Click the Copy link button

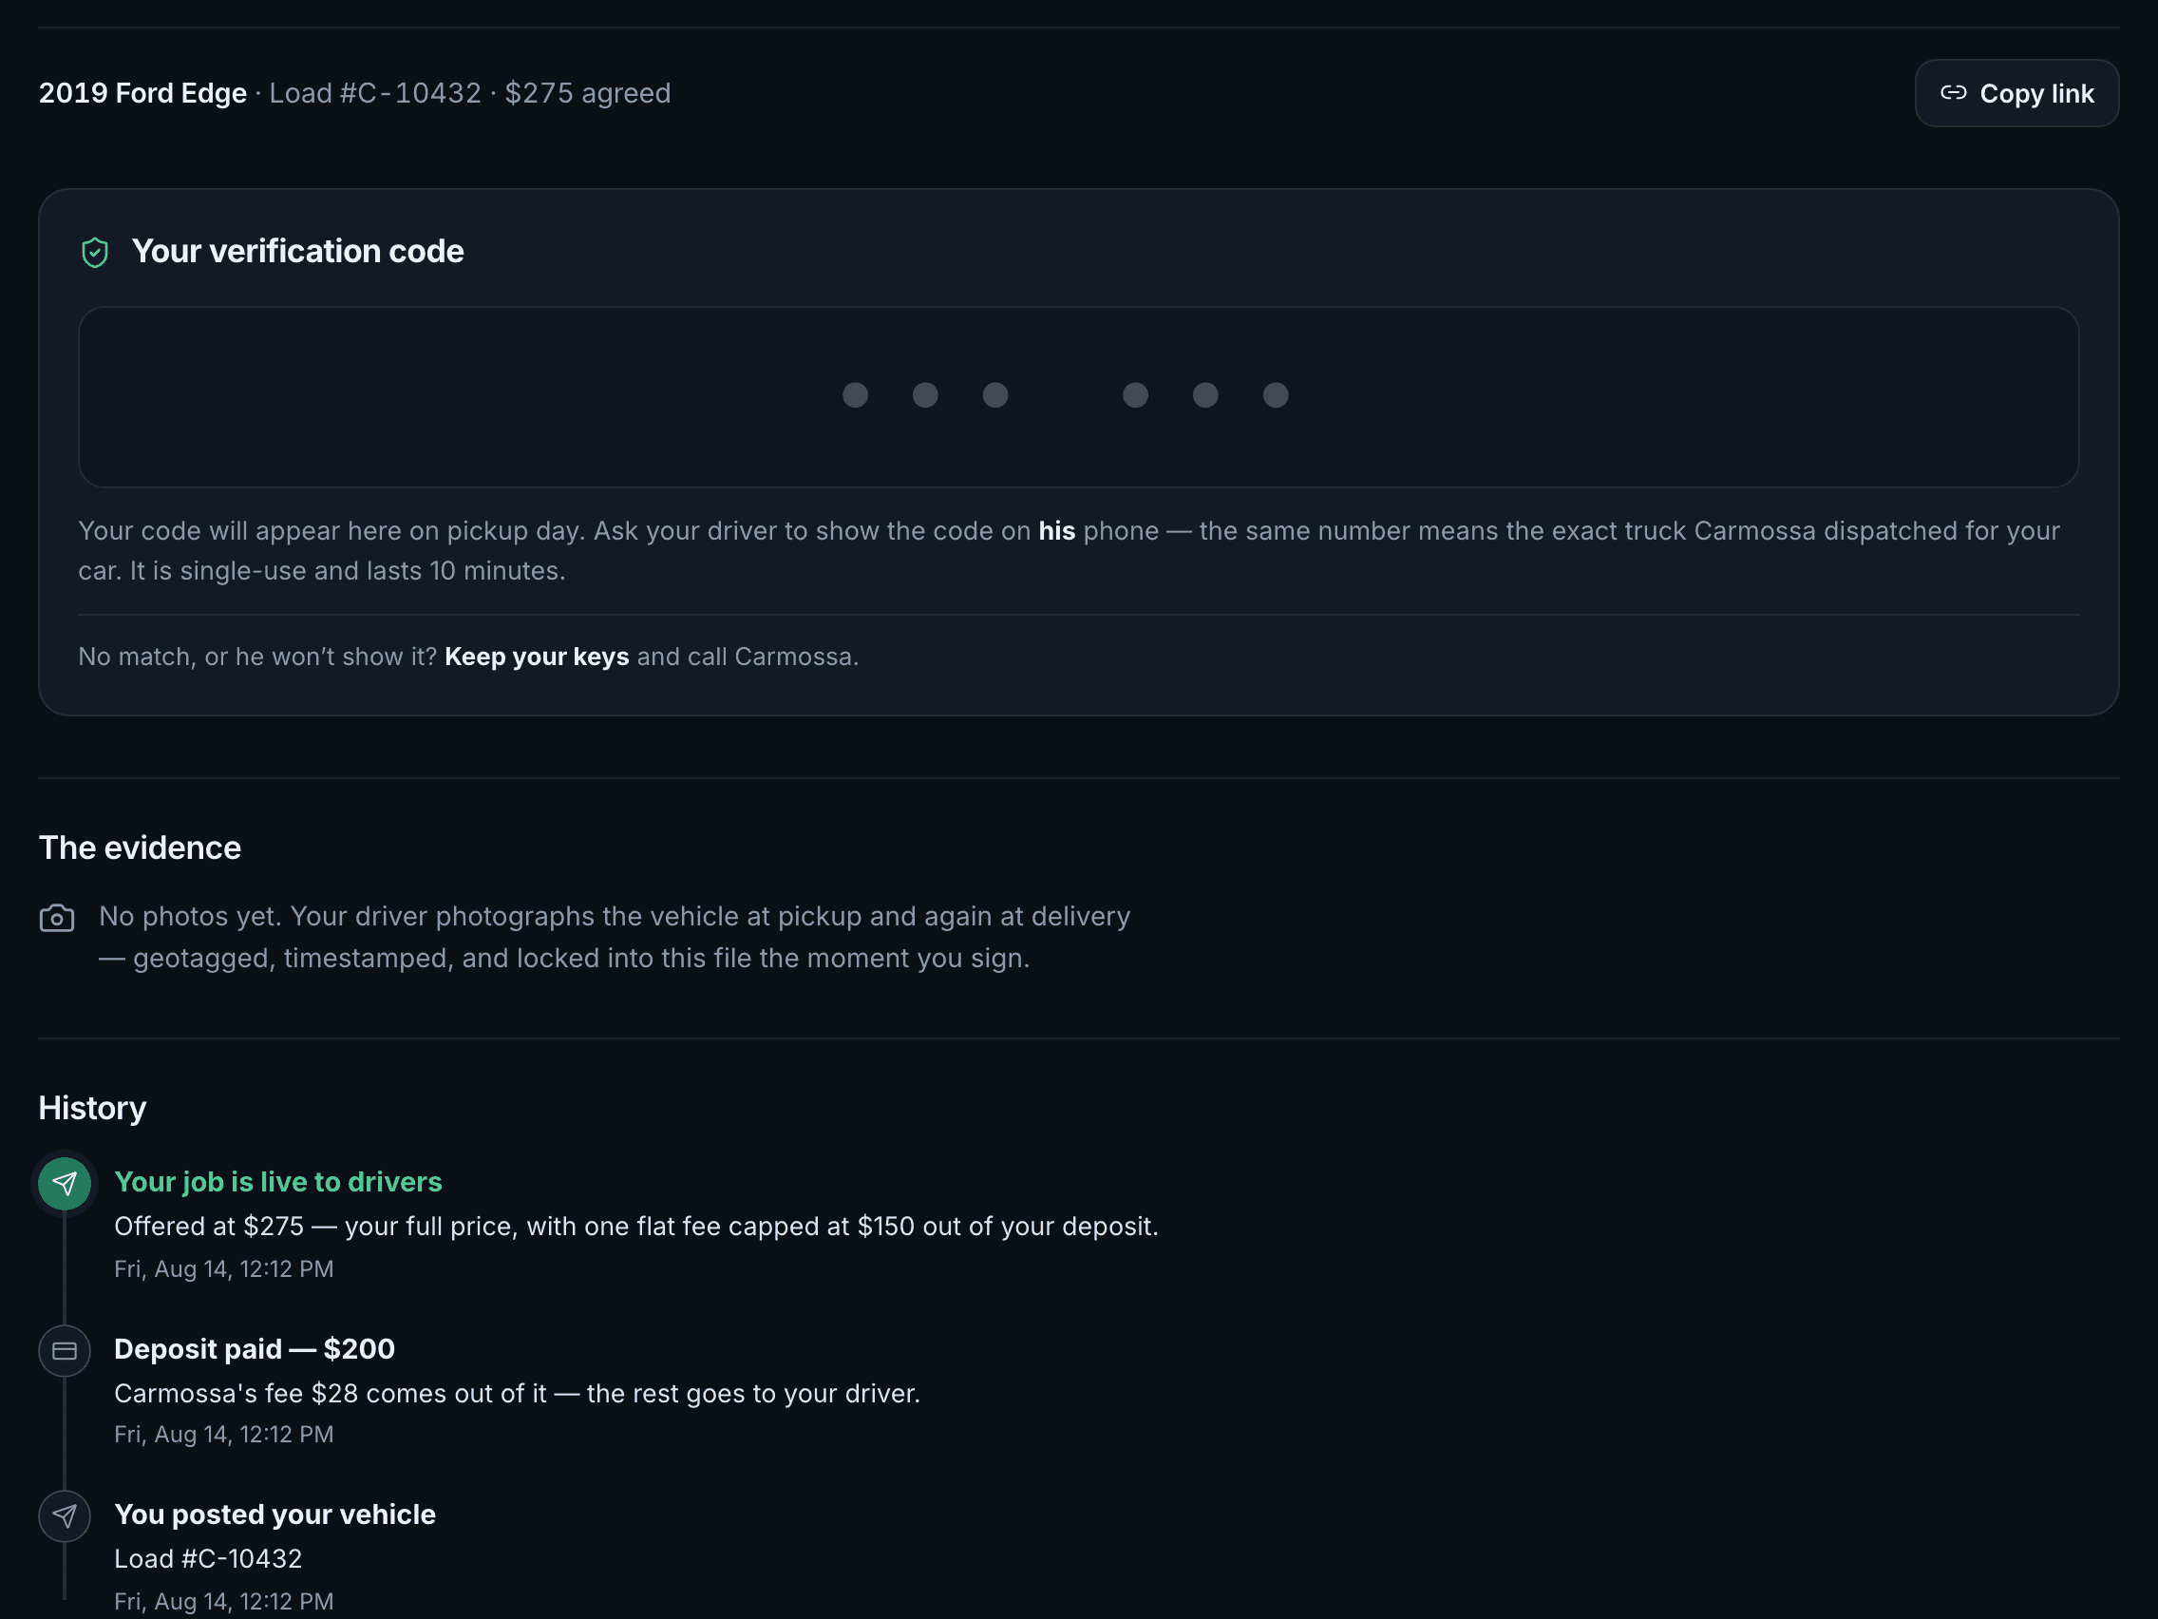(x=2016, y=93)
